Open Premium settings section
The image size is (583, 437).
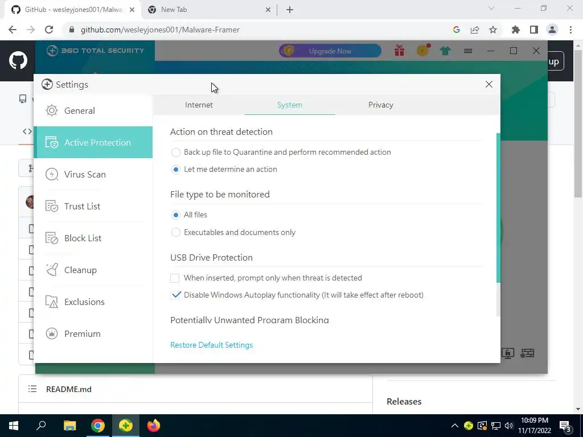point(93,333)
